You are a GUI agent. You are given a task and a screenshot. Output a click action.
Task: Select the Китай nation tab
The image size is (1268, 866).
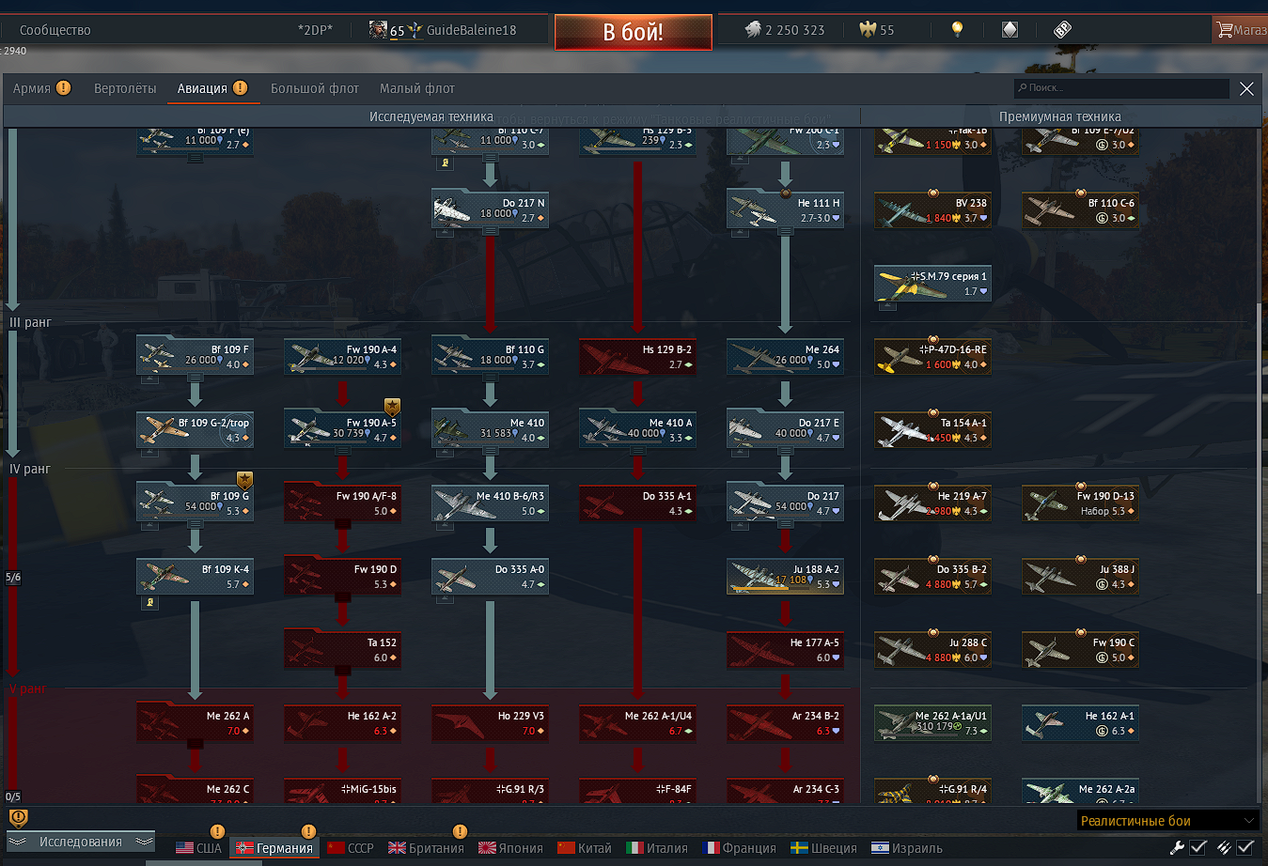pos(585,848)
